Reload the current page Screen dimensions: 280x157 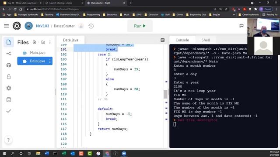[x=15, y=9]
